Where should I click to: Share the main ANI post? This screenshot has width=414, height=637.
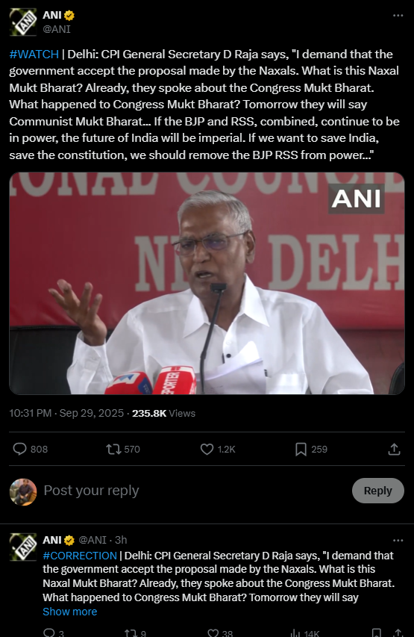pyautogui.click(x=394, y=449)
